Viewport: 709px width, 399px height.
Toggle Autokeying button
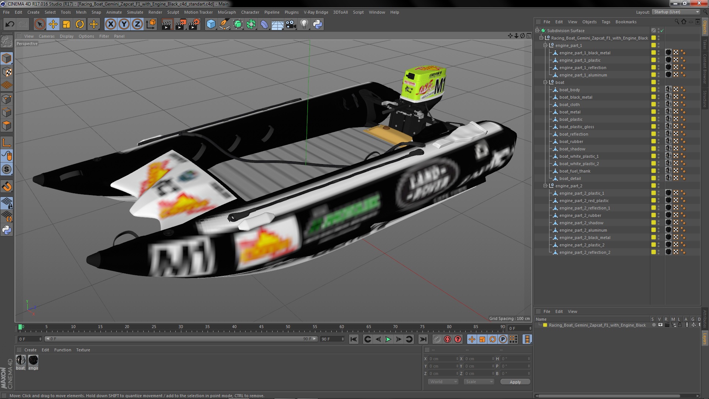pyautogui.click(x=448, y=339)
